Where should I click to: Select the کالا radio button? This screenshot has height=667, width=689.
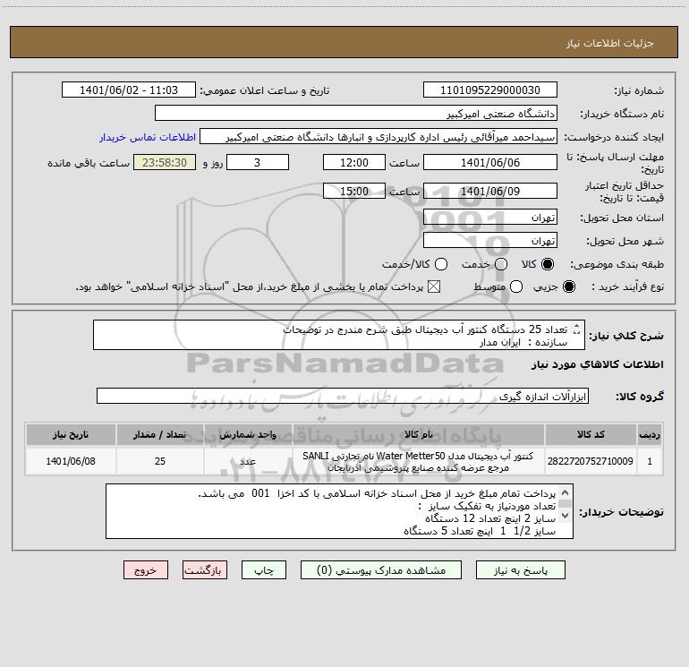click(548, 264)
